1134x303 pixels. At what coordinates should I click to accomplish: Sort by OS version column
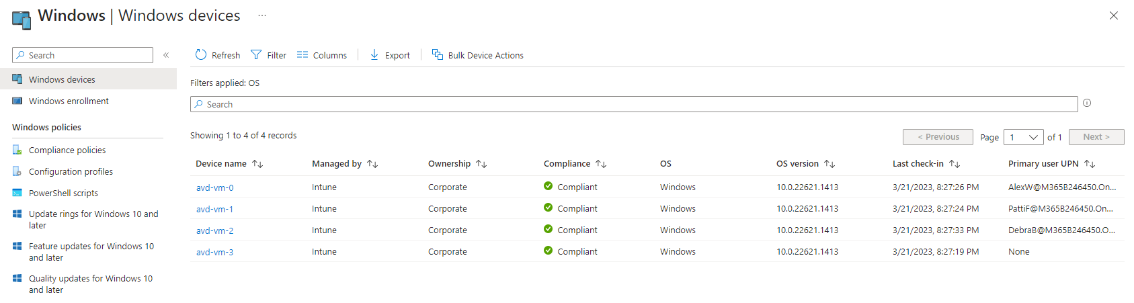tap(805, 164)
